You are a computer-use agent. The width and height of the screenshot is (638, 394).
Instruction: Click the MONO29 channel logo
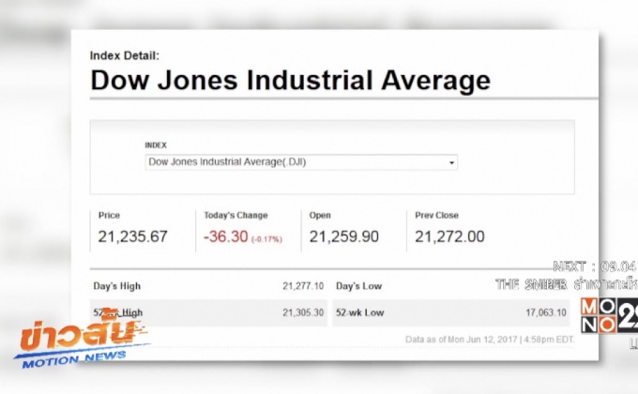point(608,315)
